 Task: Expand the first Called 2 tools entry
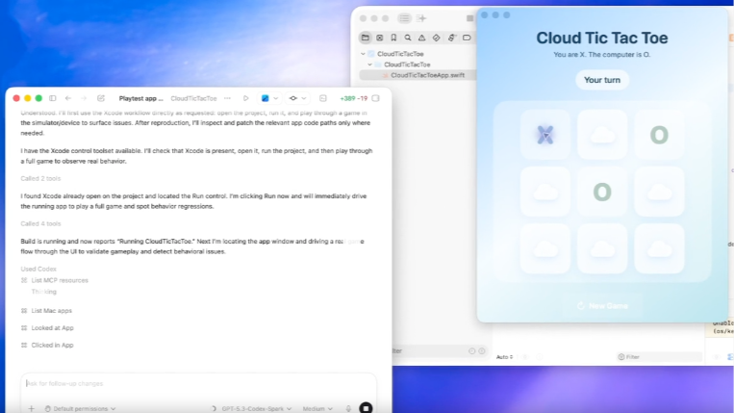pos(40,178)
